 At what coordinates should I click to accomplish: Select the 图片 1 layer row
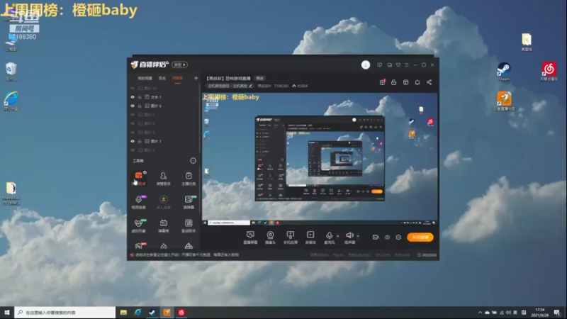(164, 141)
